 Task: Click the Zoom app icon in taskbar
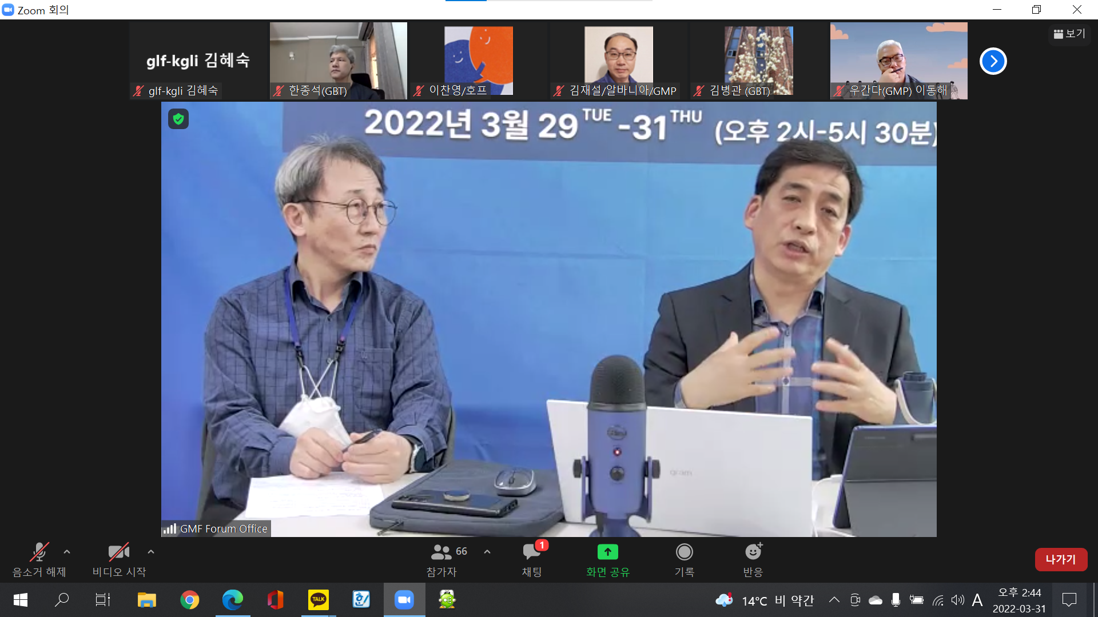pyautogui.click(x=404, y=600)
